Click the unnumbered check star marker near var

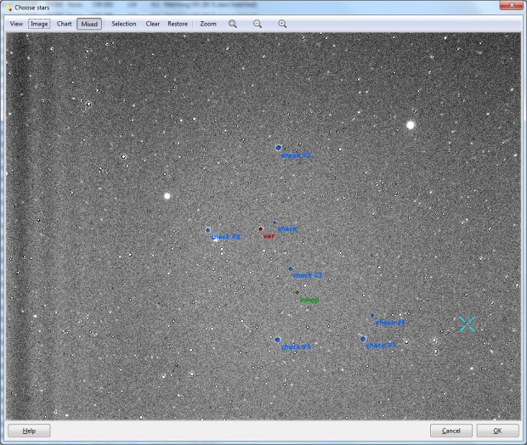pos(275,222)
